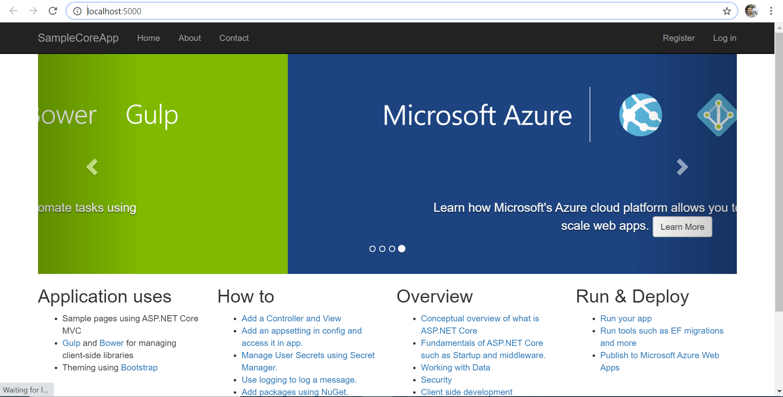
Task: Advance carousel with the next arrow
Action: (682, 167)
